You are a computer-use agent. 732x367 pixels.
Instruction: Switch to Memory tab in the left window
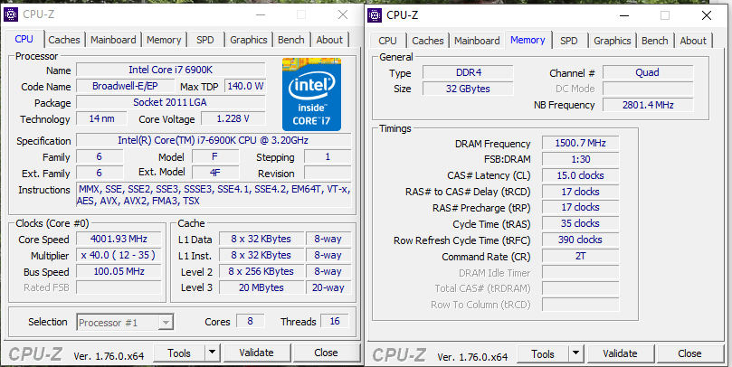point(164,40)
